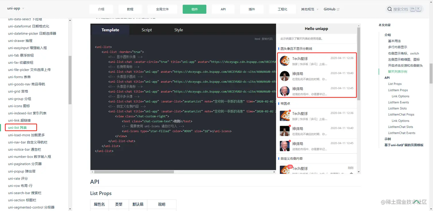Open uni-load-more 加载更多 in sidebar

(26, 135)
